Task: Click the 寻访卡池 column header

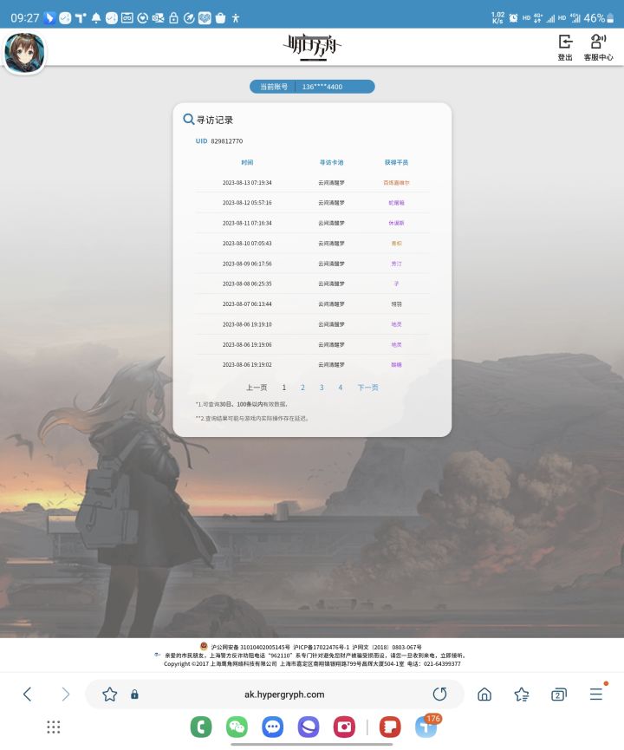Action: [331, 163]
